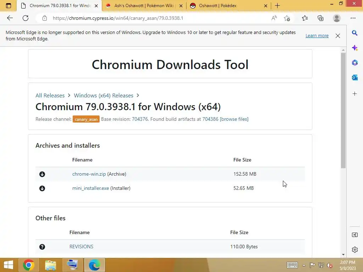Open Read aloud in address bar
The height and width of the screenshot is (272, 363).
(274, 18)
